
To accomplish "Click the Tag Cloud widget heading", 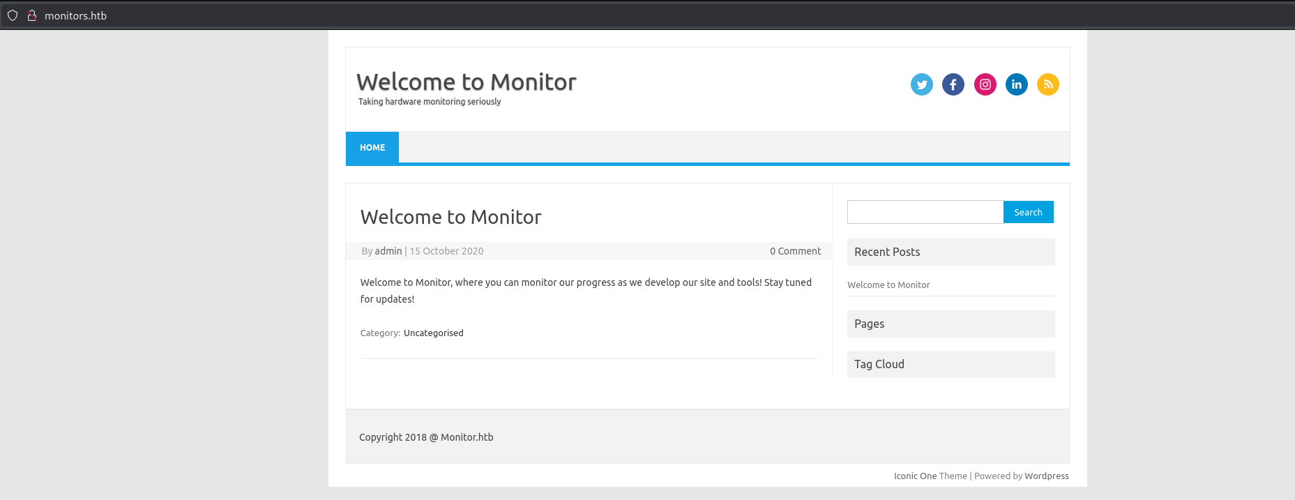I will tap(879, 365).
